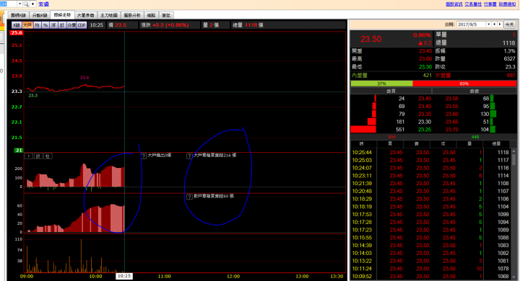This screenshot has height=281, width=520.
Task: Select the stock code input field
Action: (x=8, y=4)
